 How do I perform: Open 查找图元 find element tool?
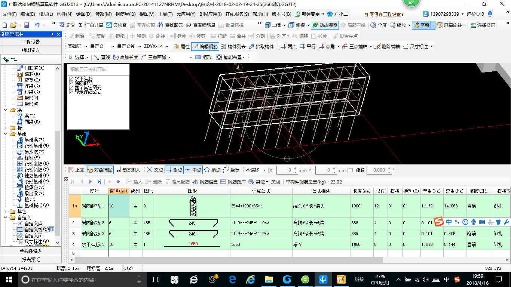(170, 25)
